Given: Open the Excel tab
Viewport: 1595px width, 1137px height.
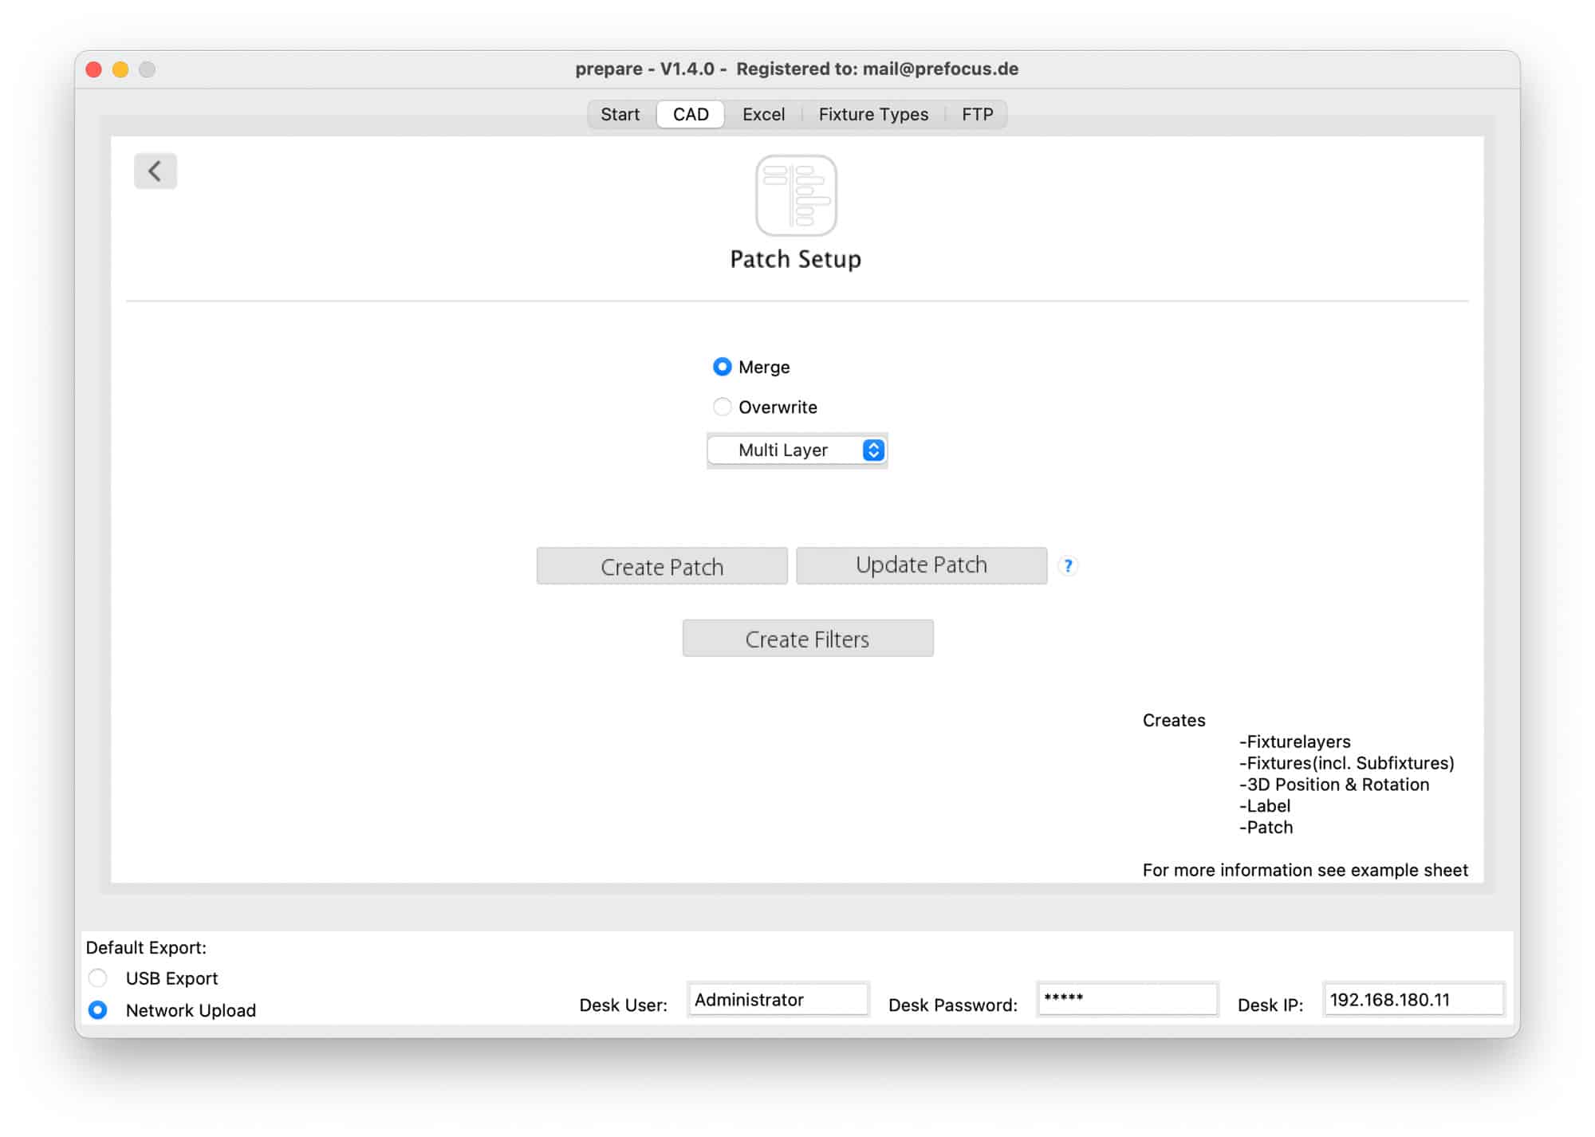Looking at the screenshot, I should (x=763, y=114).
